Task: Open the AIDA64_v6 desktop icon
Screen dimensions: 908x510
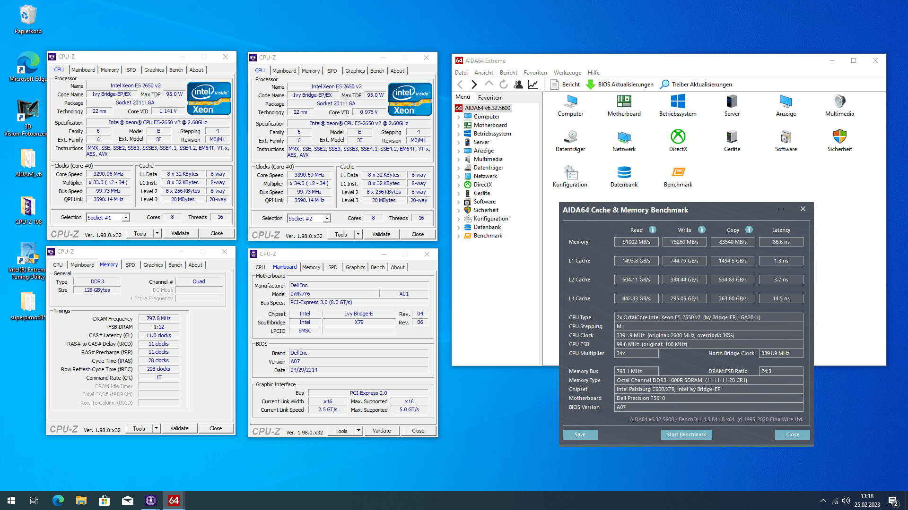Action: [28, 163]
